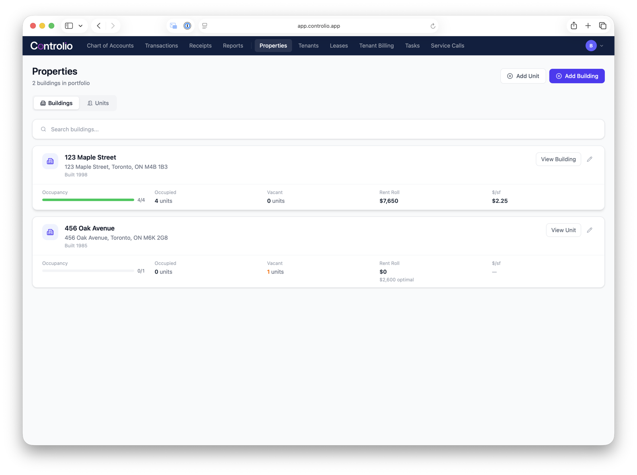The width and height of the screenshot is (637, 475).
Task: Open the Transactions nav item
Action: coord(161,46)
